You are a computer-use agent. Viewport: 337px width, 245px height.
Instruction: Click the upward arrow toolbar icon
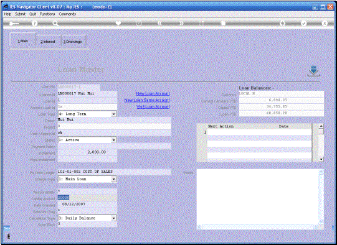(x=202, y=23)
